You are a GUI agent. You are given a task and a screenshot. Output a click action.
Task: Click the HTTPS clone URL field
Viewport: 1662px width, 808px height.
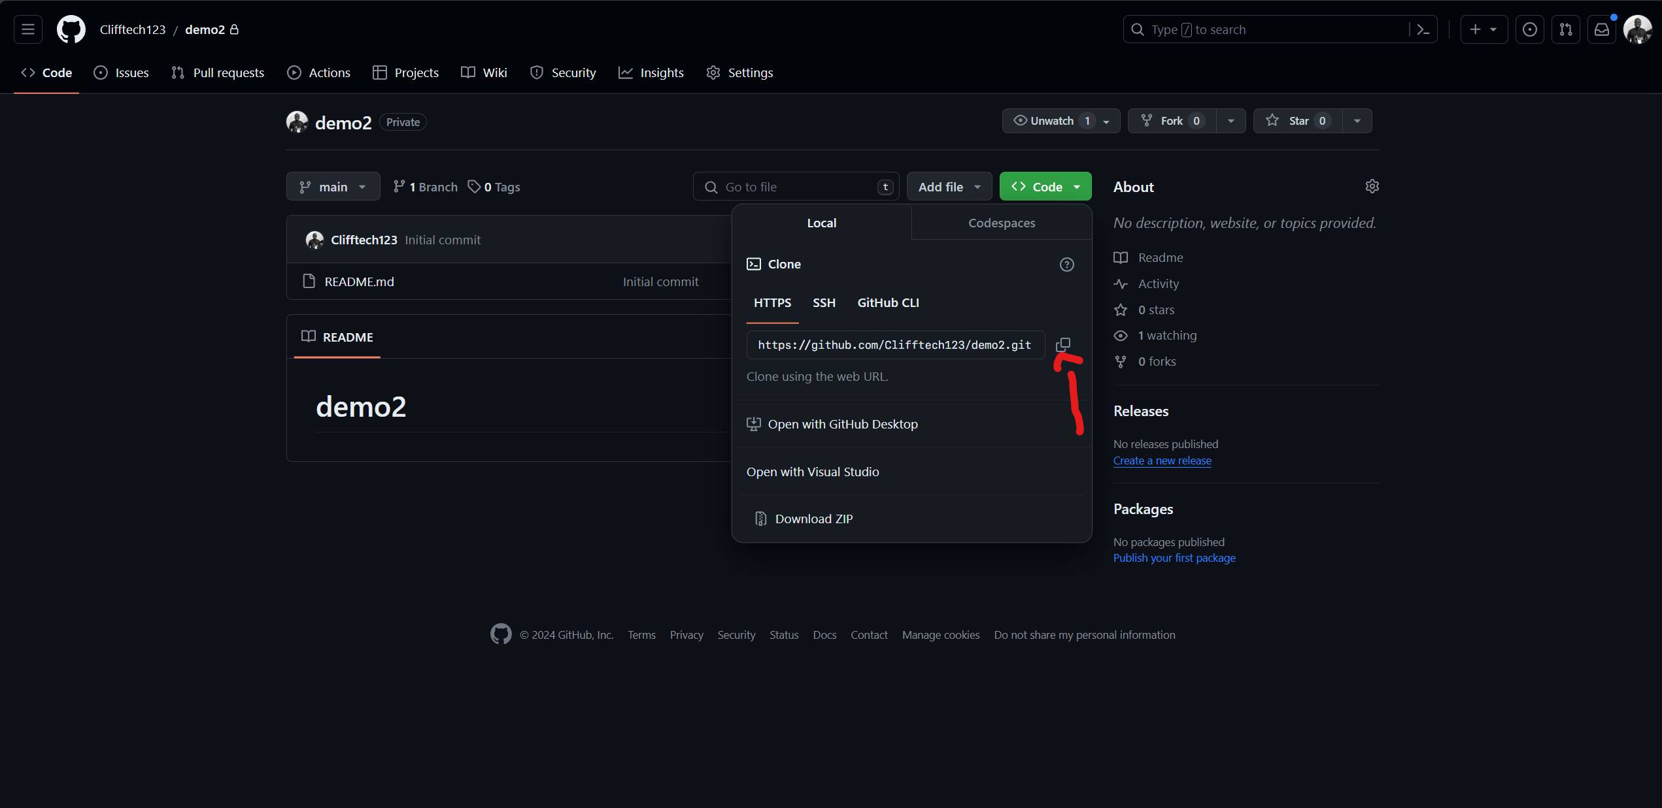click(x=895, y=344)
